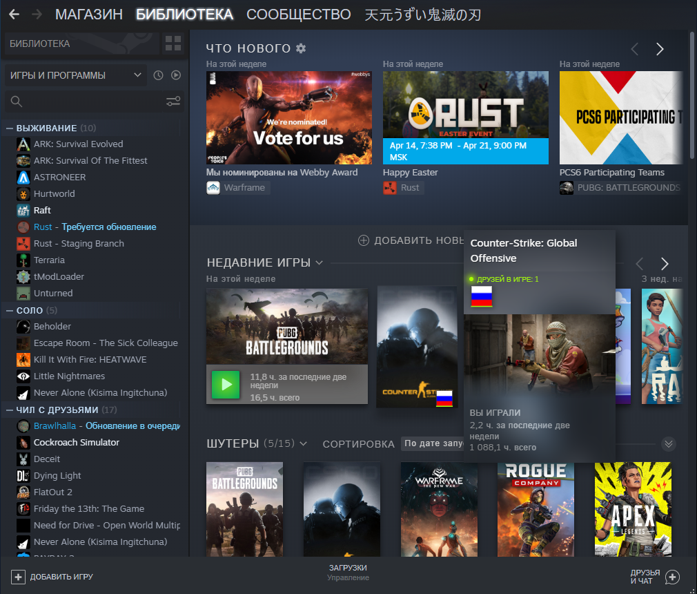Open the Warframe Vote for us news

[x=289, y=118]
